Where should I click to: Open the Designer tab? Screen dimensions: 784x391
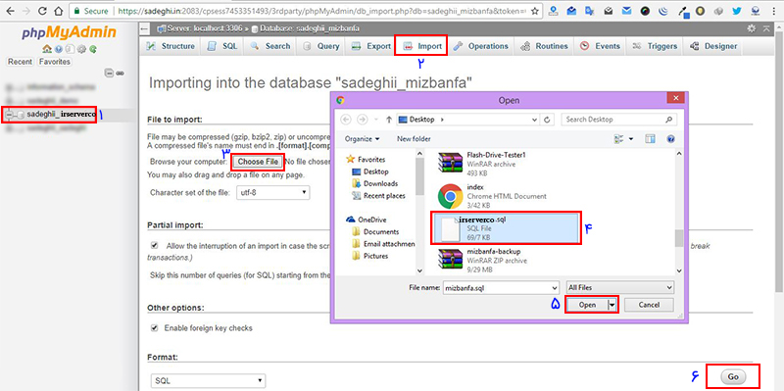click(713, 46)
